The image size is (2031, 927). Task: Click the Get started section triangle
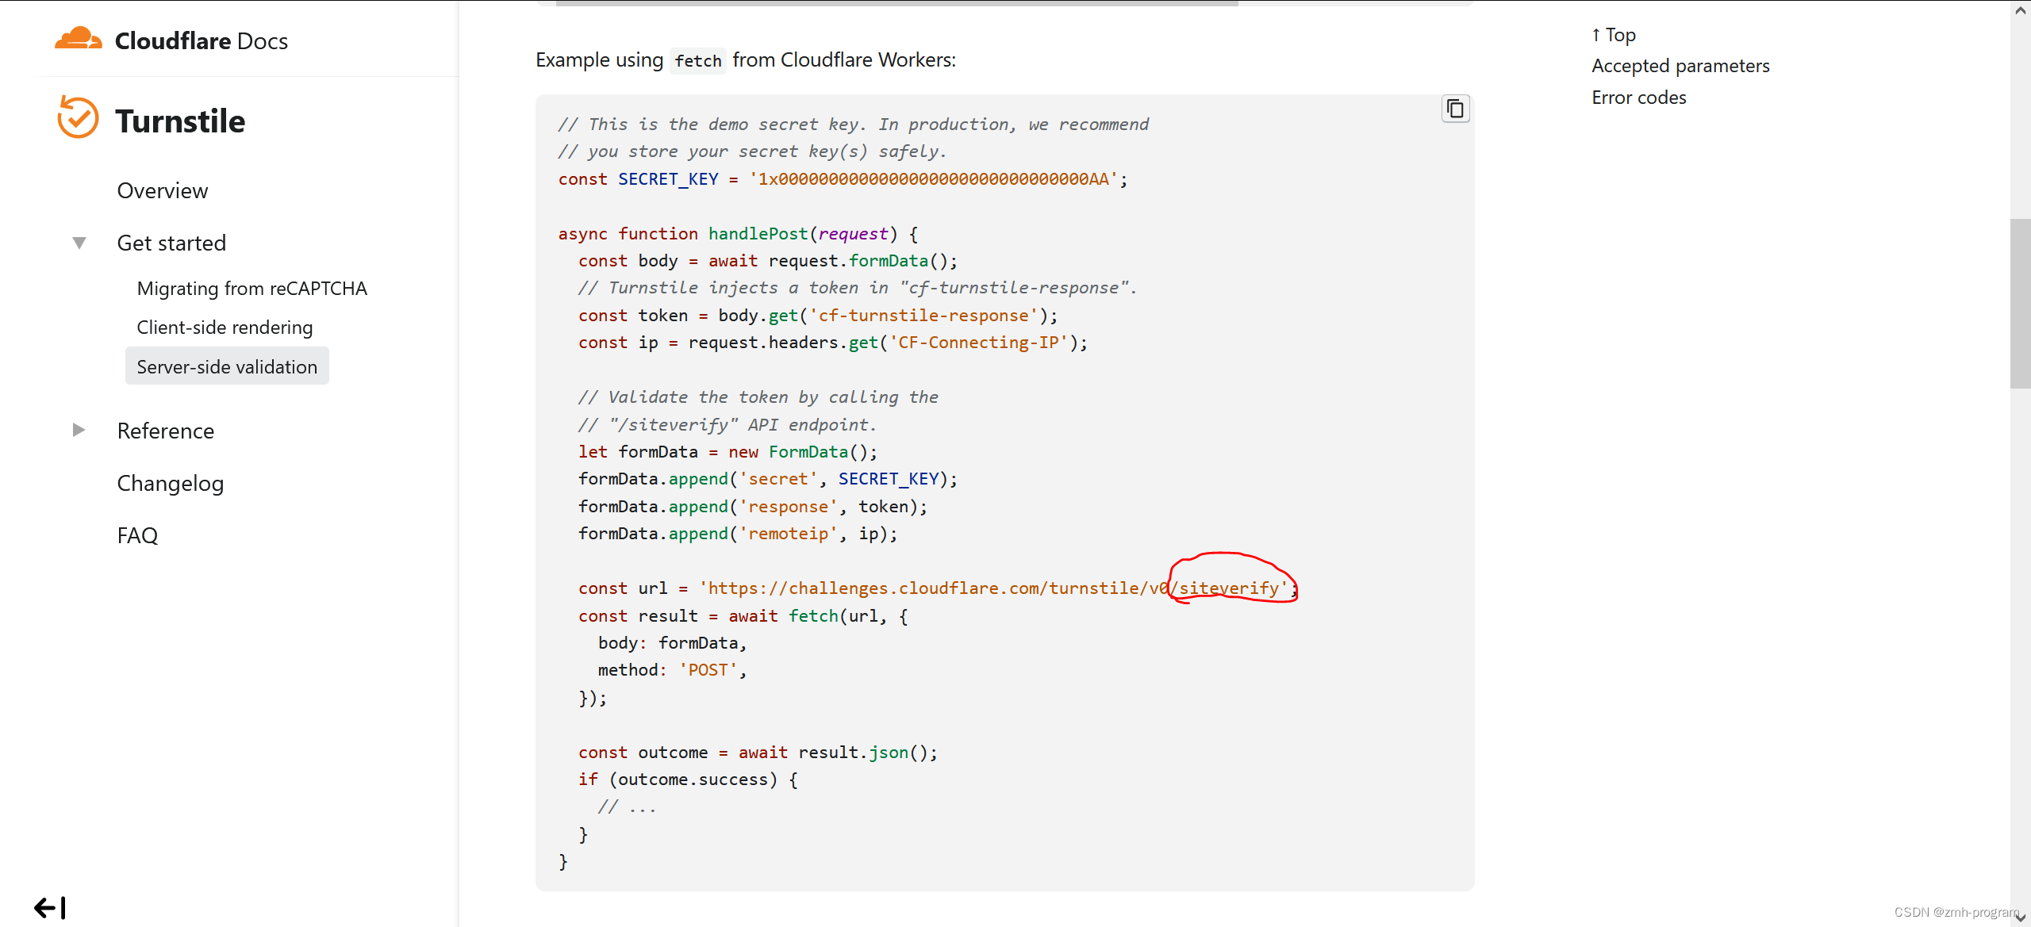(79, 242)
